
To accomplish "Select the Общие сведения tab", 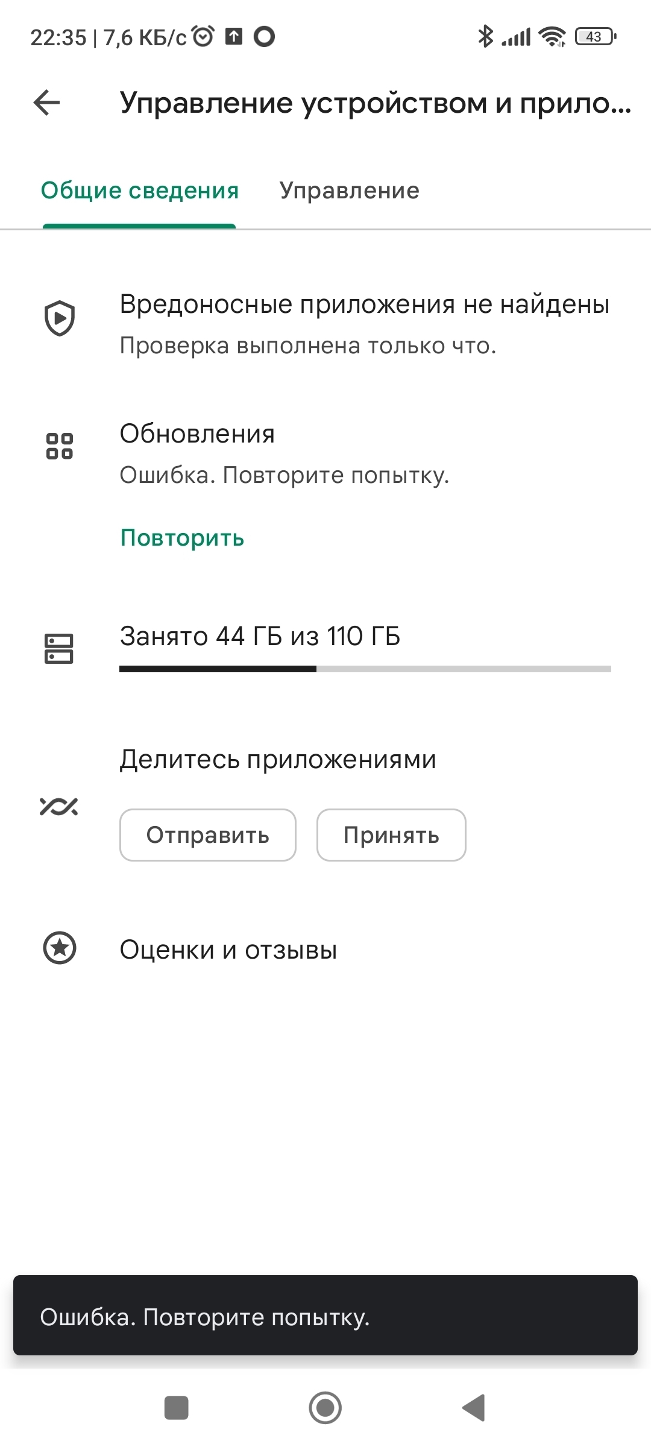I will 140,191.
